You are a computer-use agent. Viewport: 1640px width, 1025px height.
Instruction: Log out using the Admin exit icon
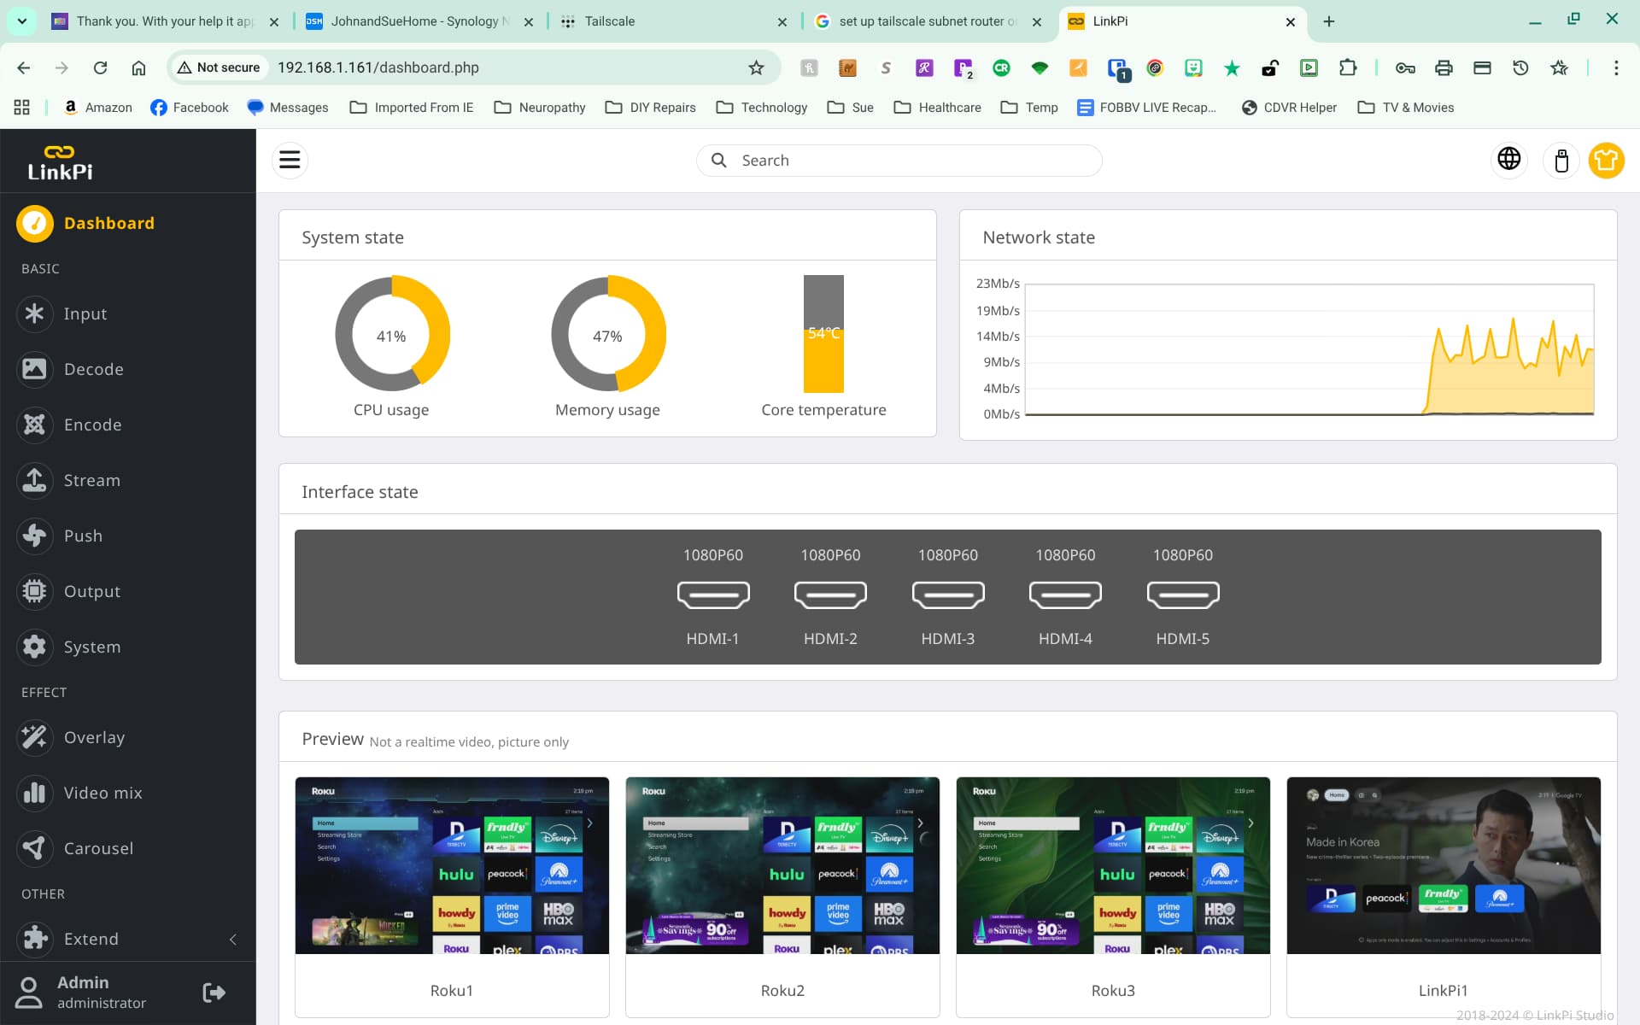tap(214, 992)
